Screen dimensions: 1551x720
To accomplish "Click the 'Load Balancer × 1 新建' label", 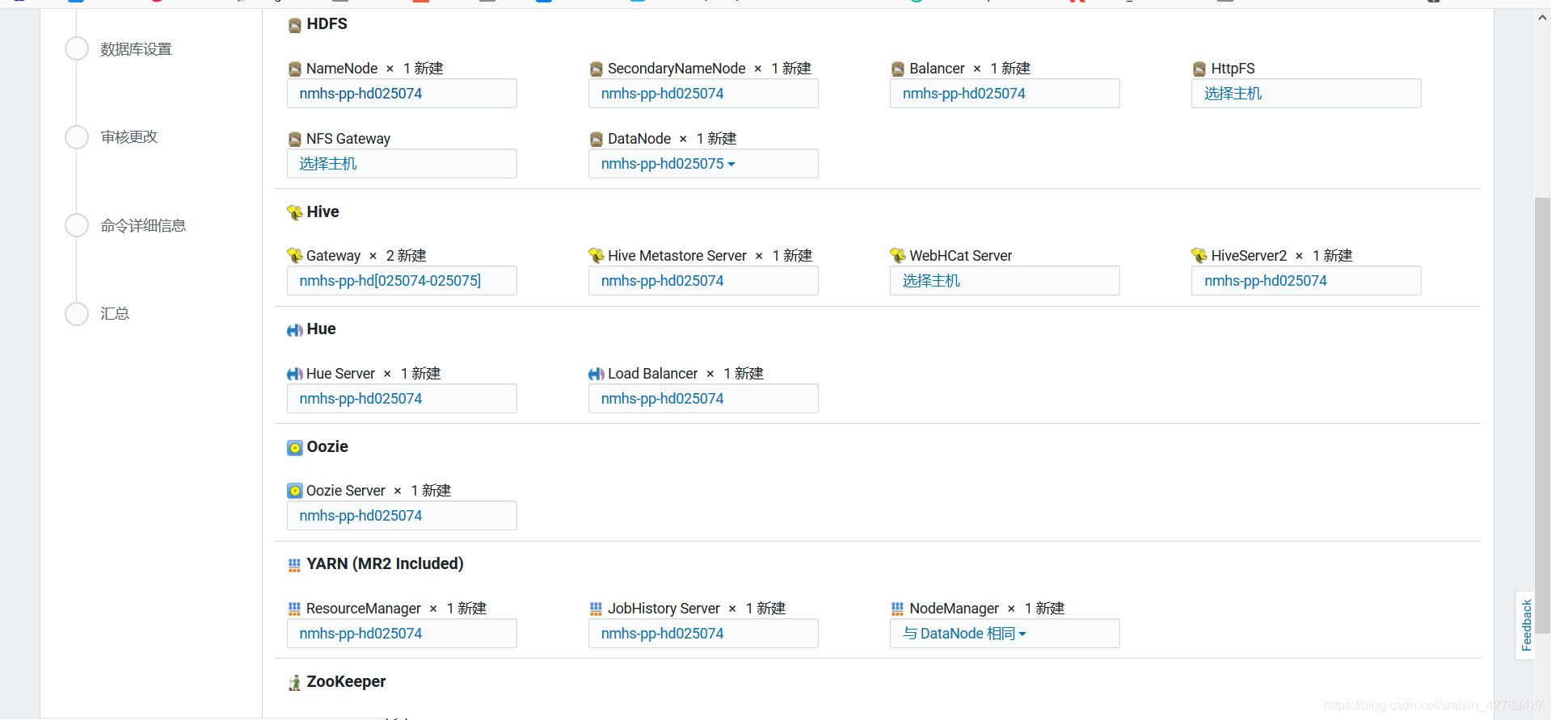I will [x=685, y=374].
